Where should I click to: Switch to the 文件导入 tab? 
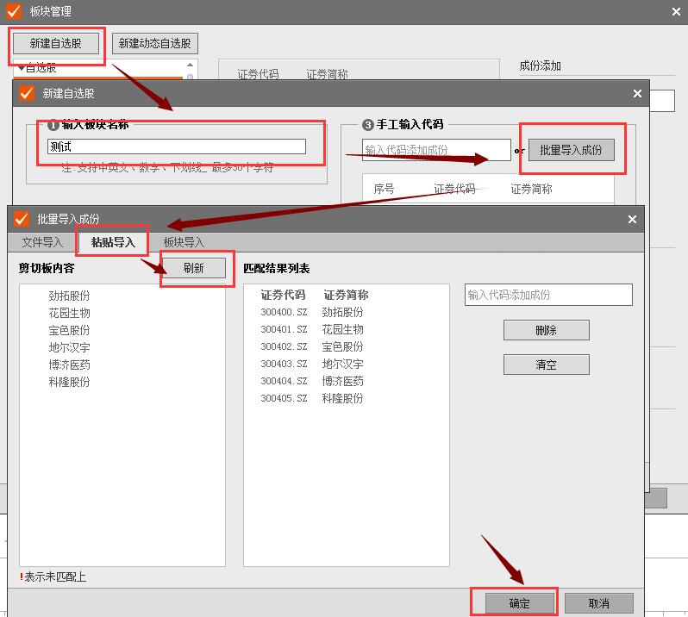click(x=42, y=242)
